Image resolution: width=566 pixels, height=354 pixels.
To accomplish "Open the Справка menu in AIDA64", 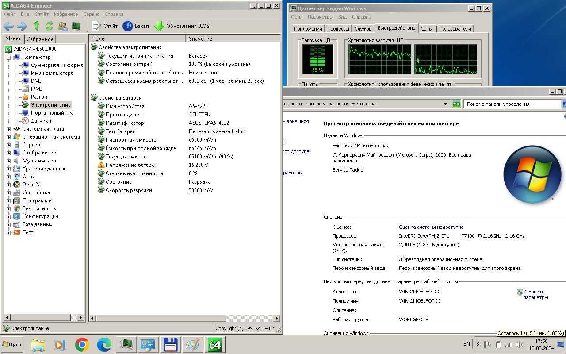I will [114, 14].
